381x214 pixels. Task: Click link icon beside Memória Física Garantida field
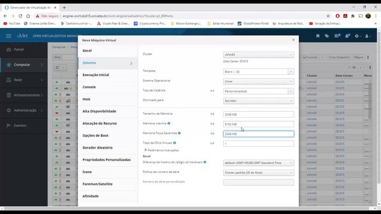click(x=212, y=133)
